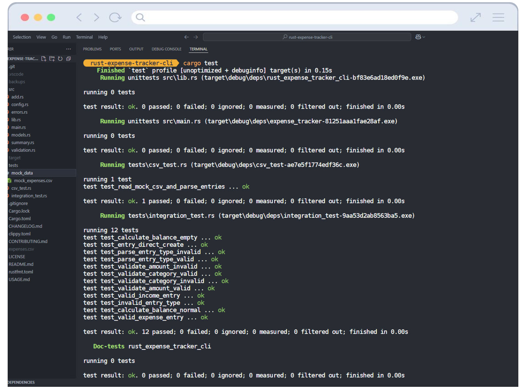This screenshot has height=389, width=526.
Task: Click the rust-expense-tracker-cli command center search box
Action: coord(307,37)
